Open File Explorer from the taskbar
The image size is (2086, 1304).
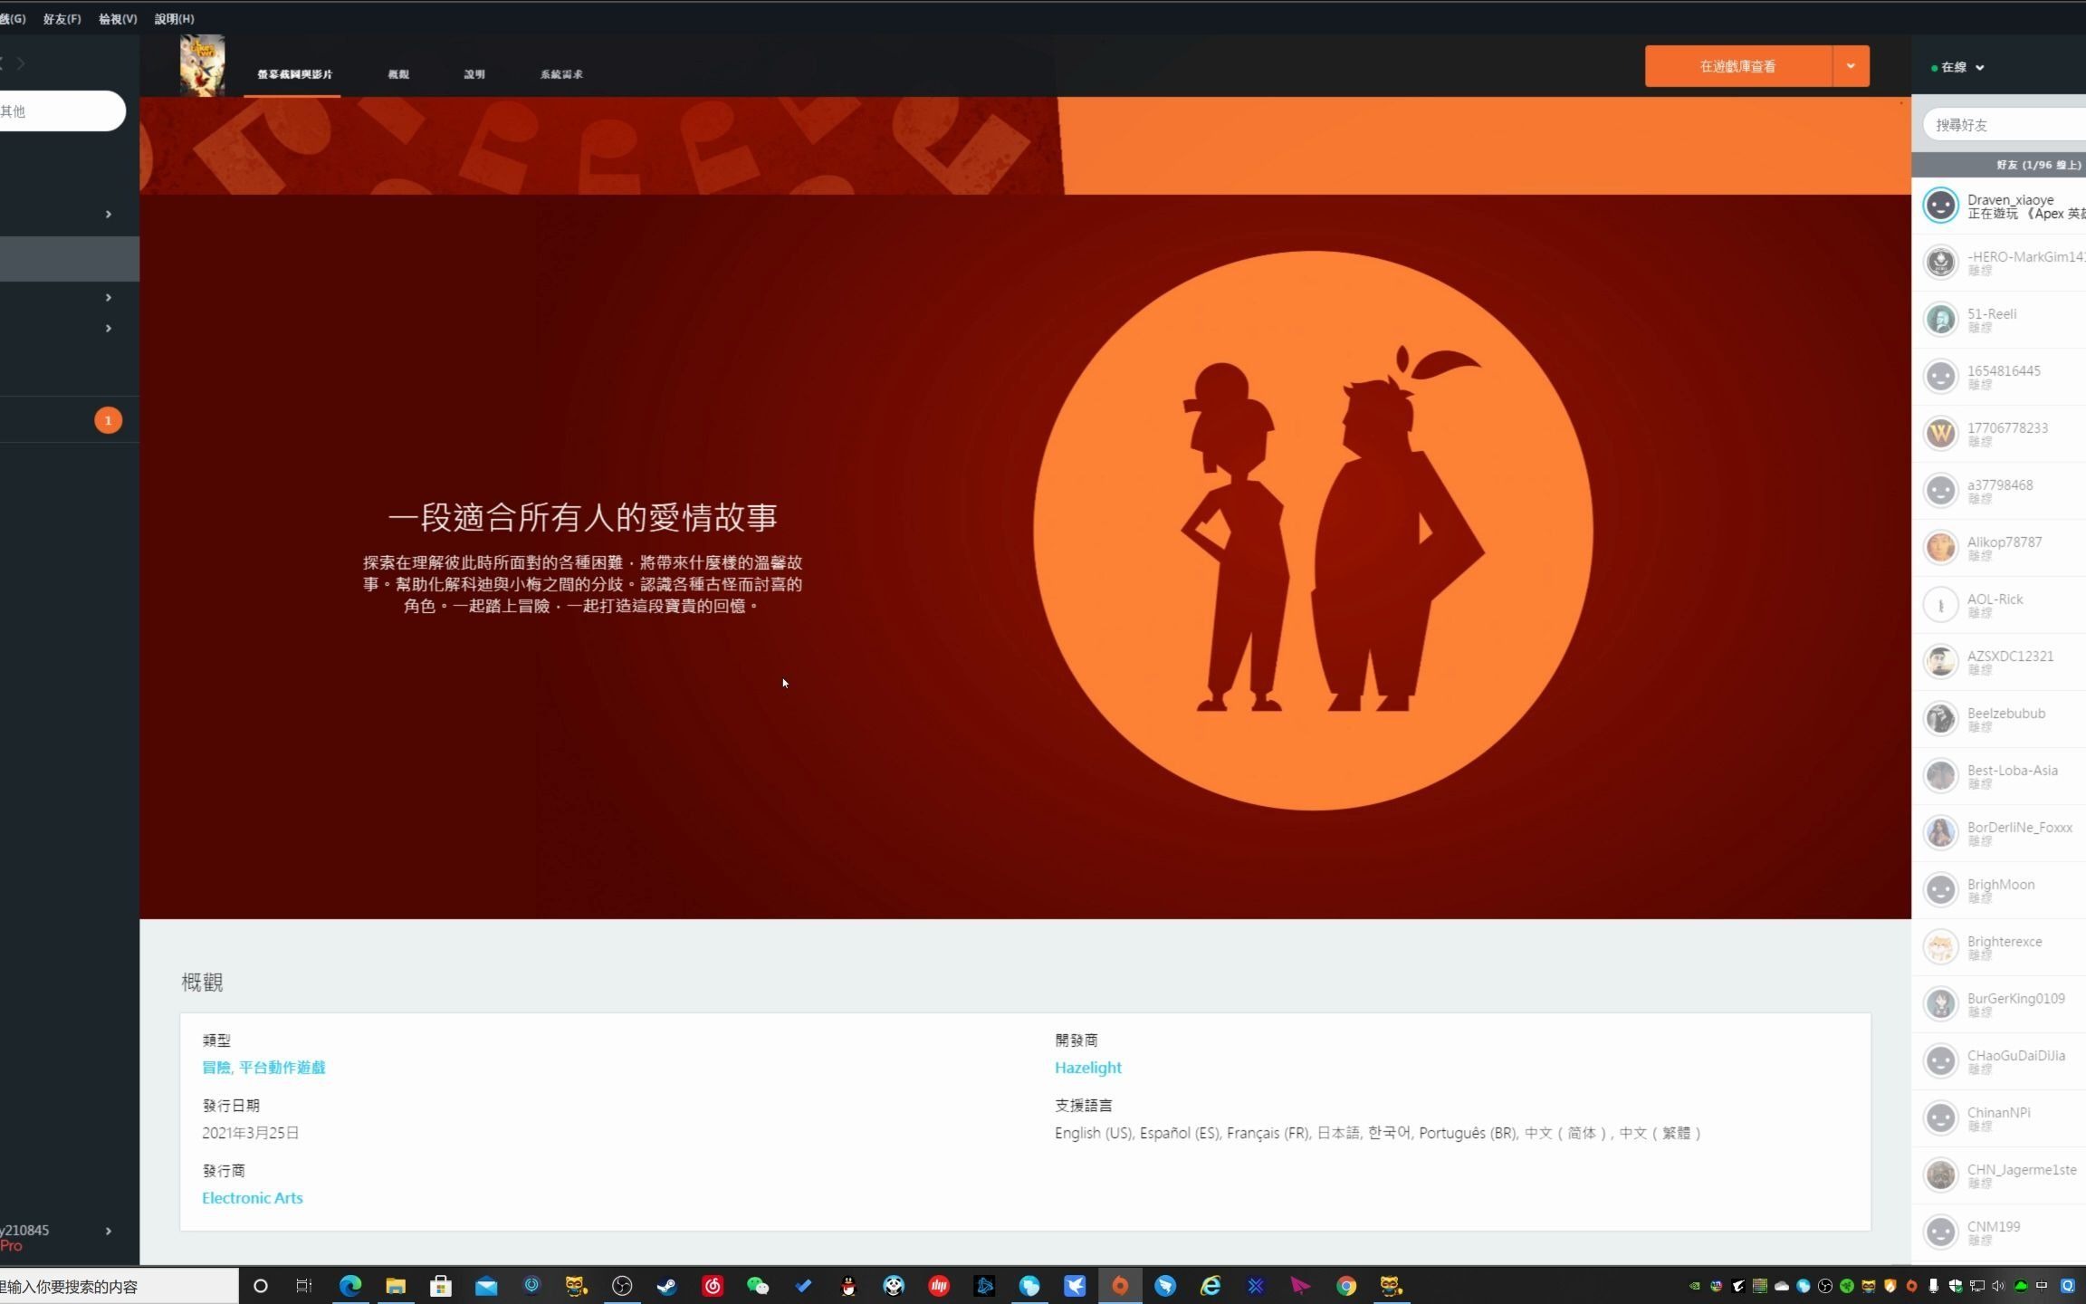click(x=396, y=1286)
